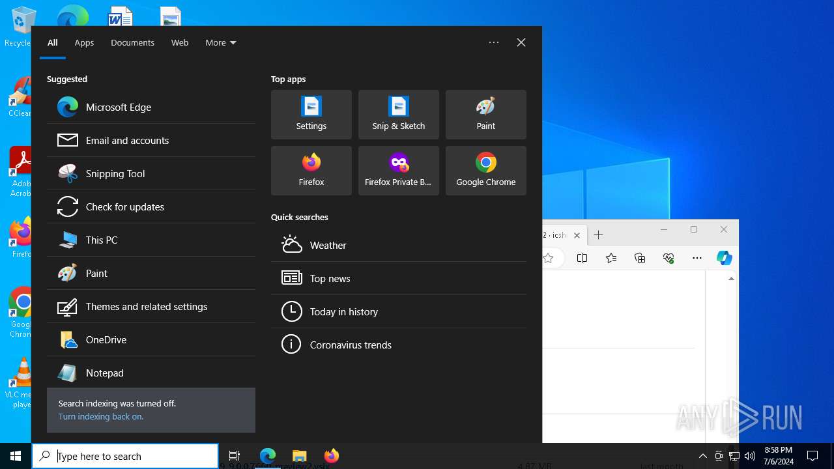This screenshot has width=834, height=469.
Task: Toggle Edge split screen button
Action: tap(582, 258)
